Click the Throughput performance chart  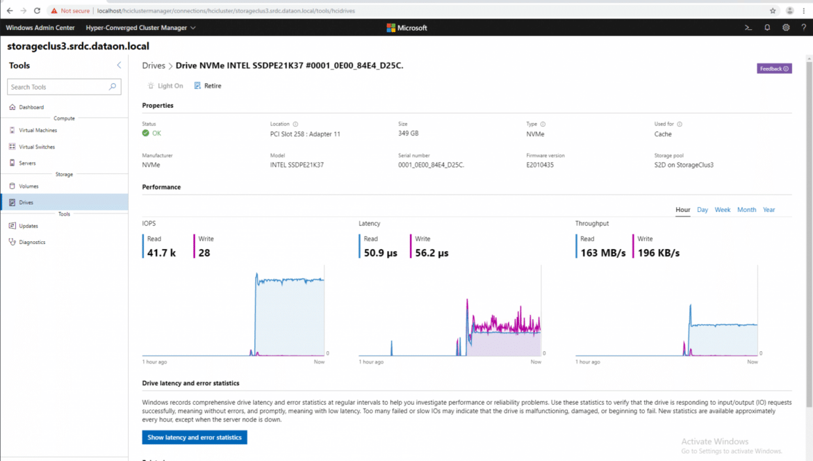(666, 311)
